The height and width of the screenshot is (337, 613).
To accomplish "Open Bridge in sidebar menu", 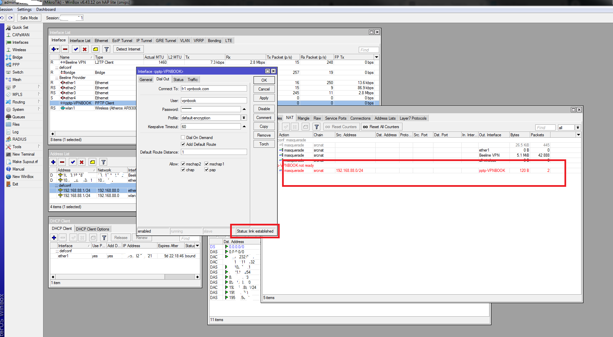I will click(17, 57).
